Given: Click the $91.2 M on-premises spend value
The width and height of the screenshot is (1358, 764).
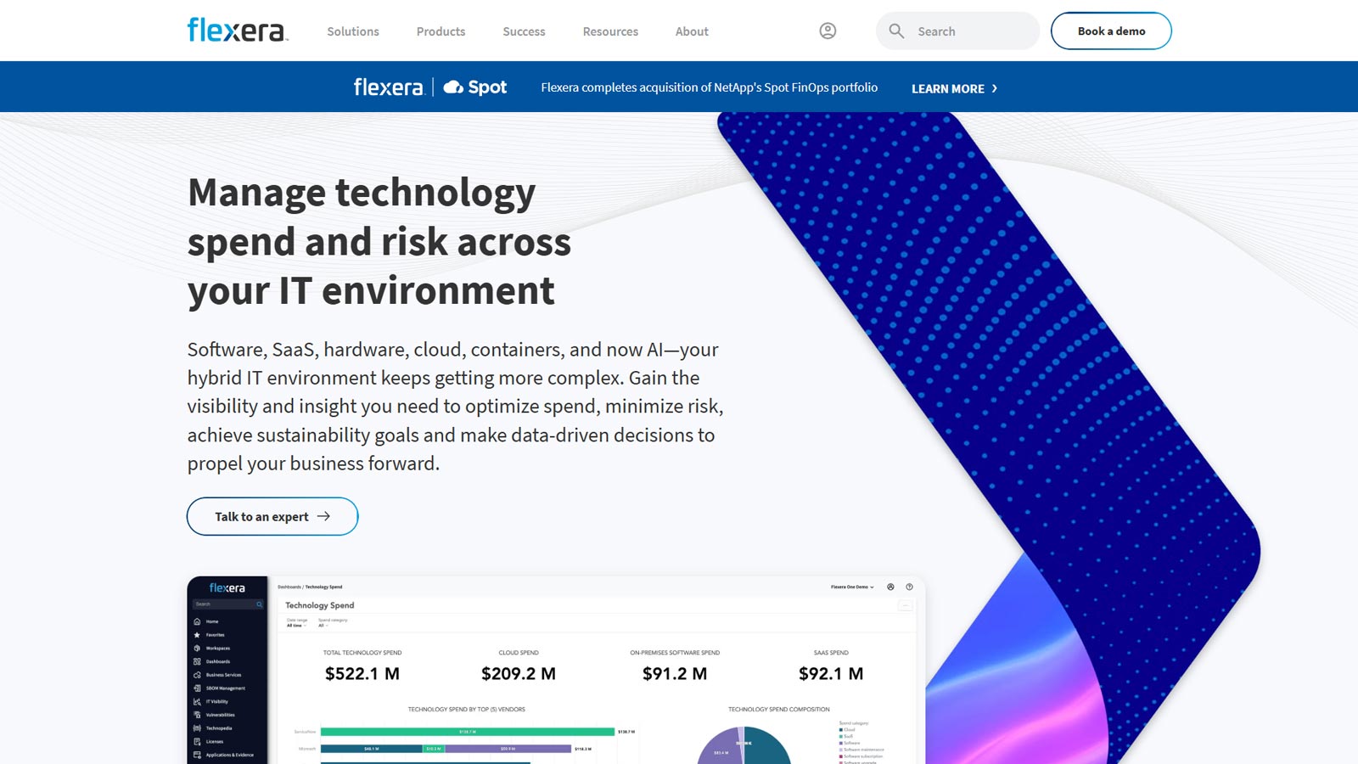Looking at the screenshot, I should pos(675,673).
